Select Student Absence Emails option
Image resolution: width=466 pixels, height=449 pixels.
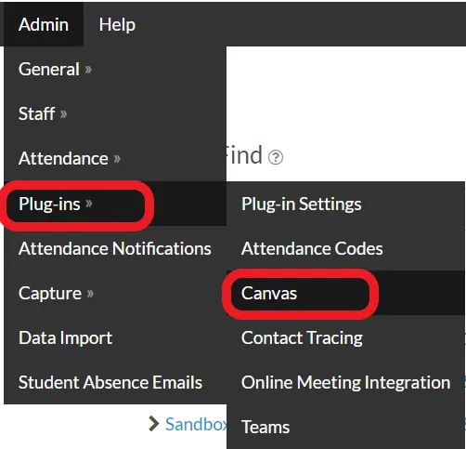[x=115, y=382]
